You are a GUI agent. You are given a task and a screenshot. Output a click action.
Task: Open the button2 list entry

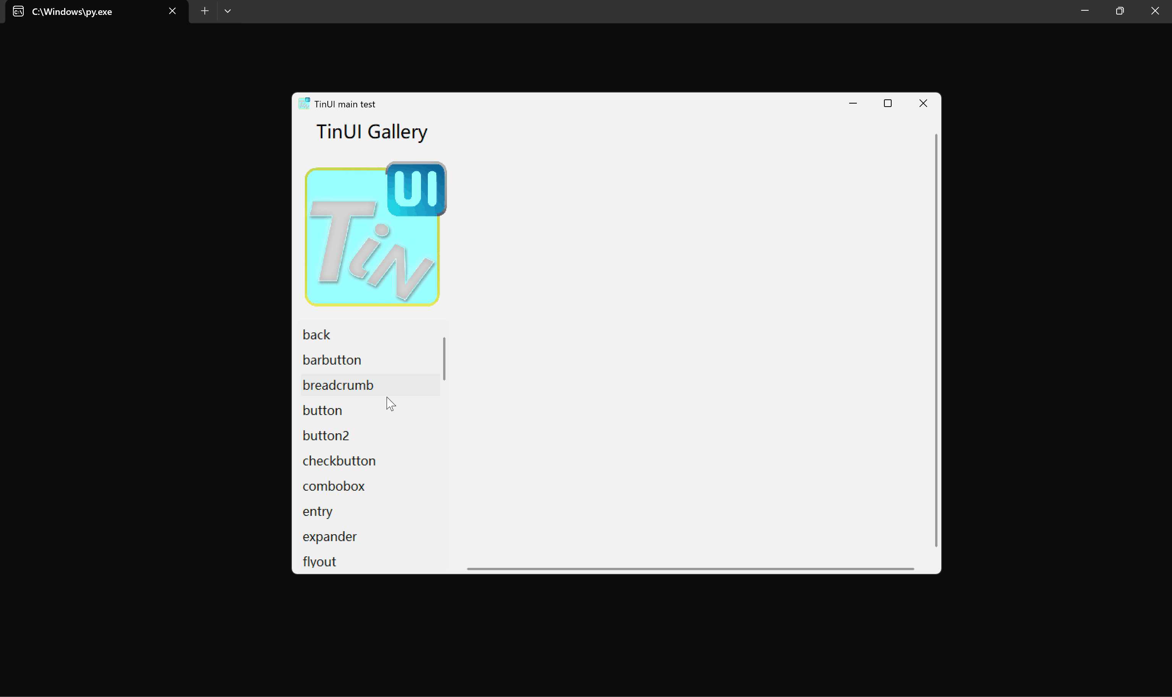326,436
